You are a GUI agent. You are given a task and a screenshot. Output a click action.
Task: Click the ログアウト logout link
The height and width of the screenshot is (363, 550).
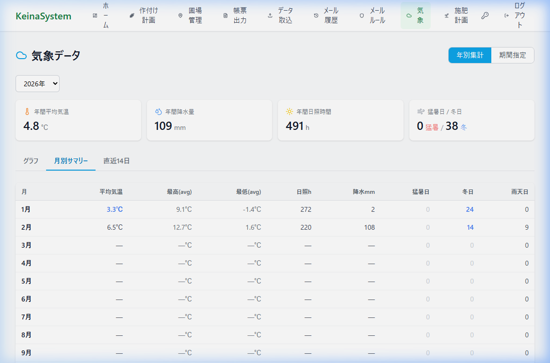[x=516, y=16]
